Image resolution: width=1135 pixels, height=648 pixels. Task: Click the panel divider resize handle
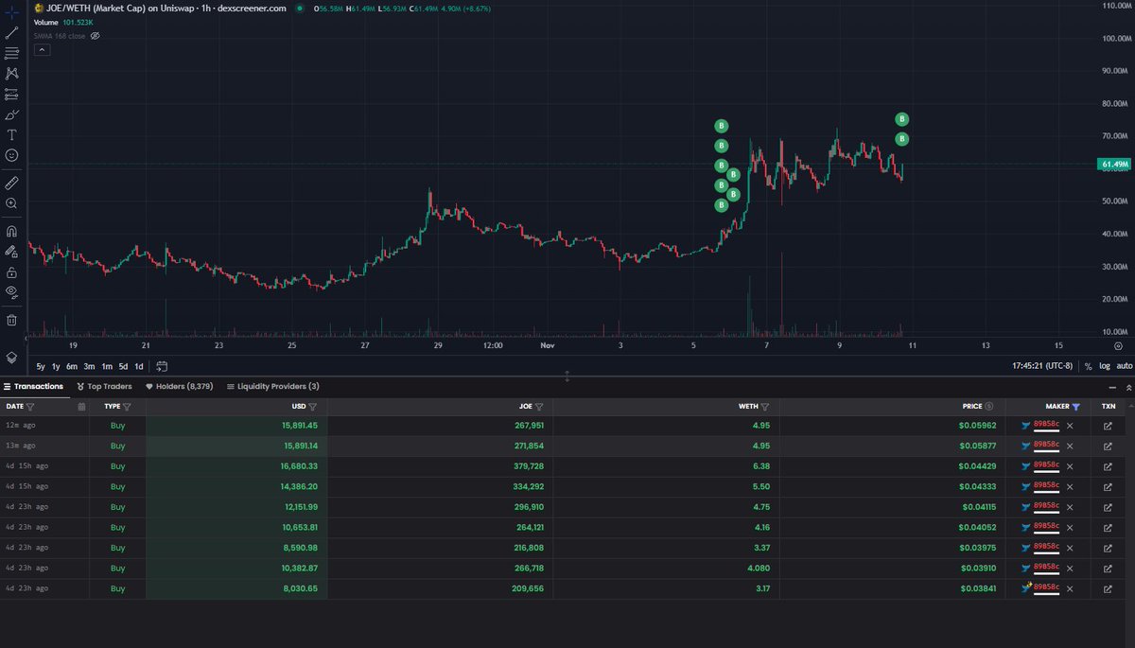click(567, 376)
